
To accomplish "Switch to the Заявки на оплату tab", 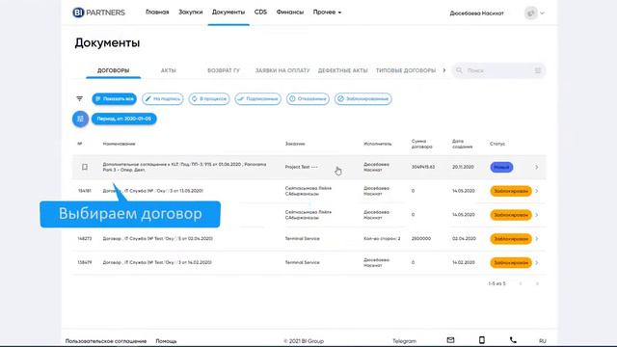I will (282, 70).
